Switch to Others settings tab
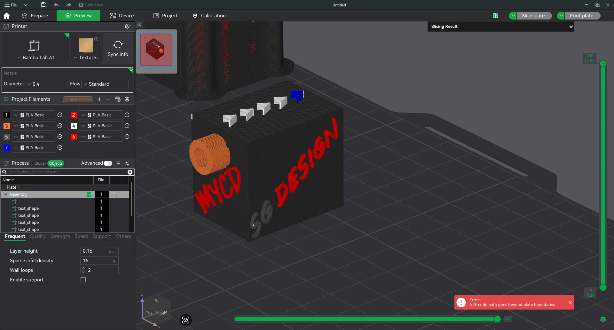Viewport: 614px width, 330px height. point(123,236)
